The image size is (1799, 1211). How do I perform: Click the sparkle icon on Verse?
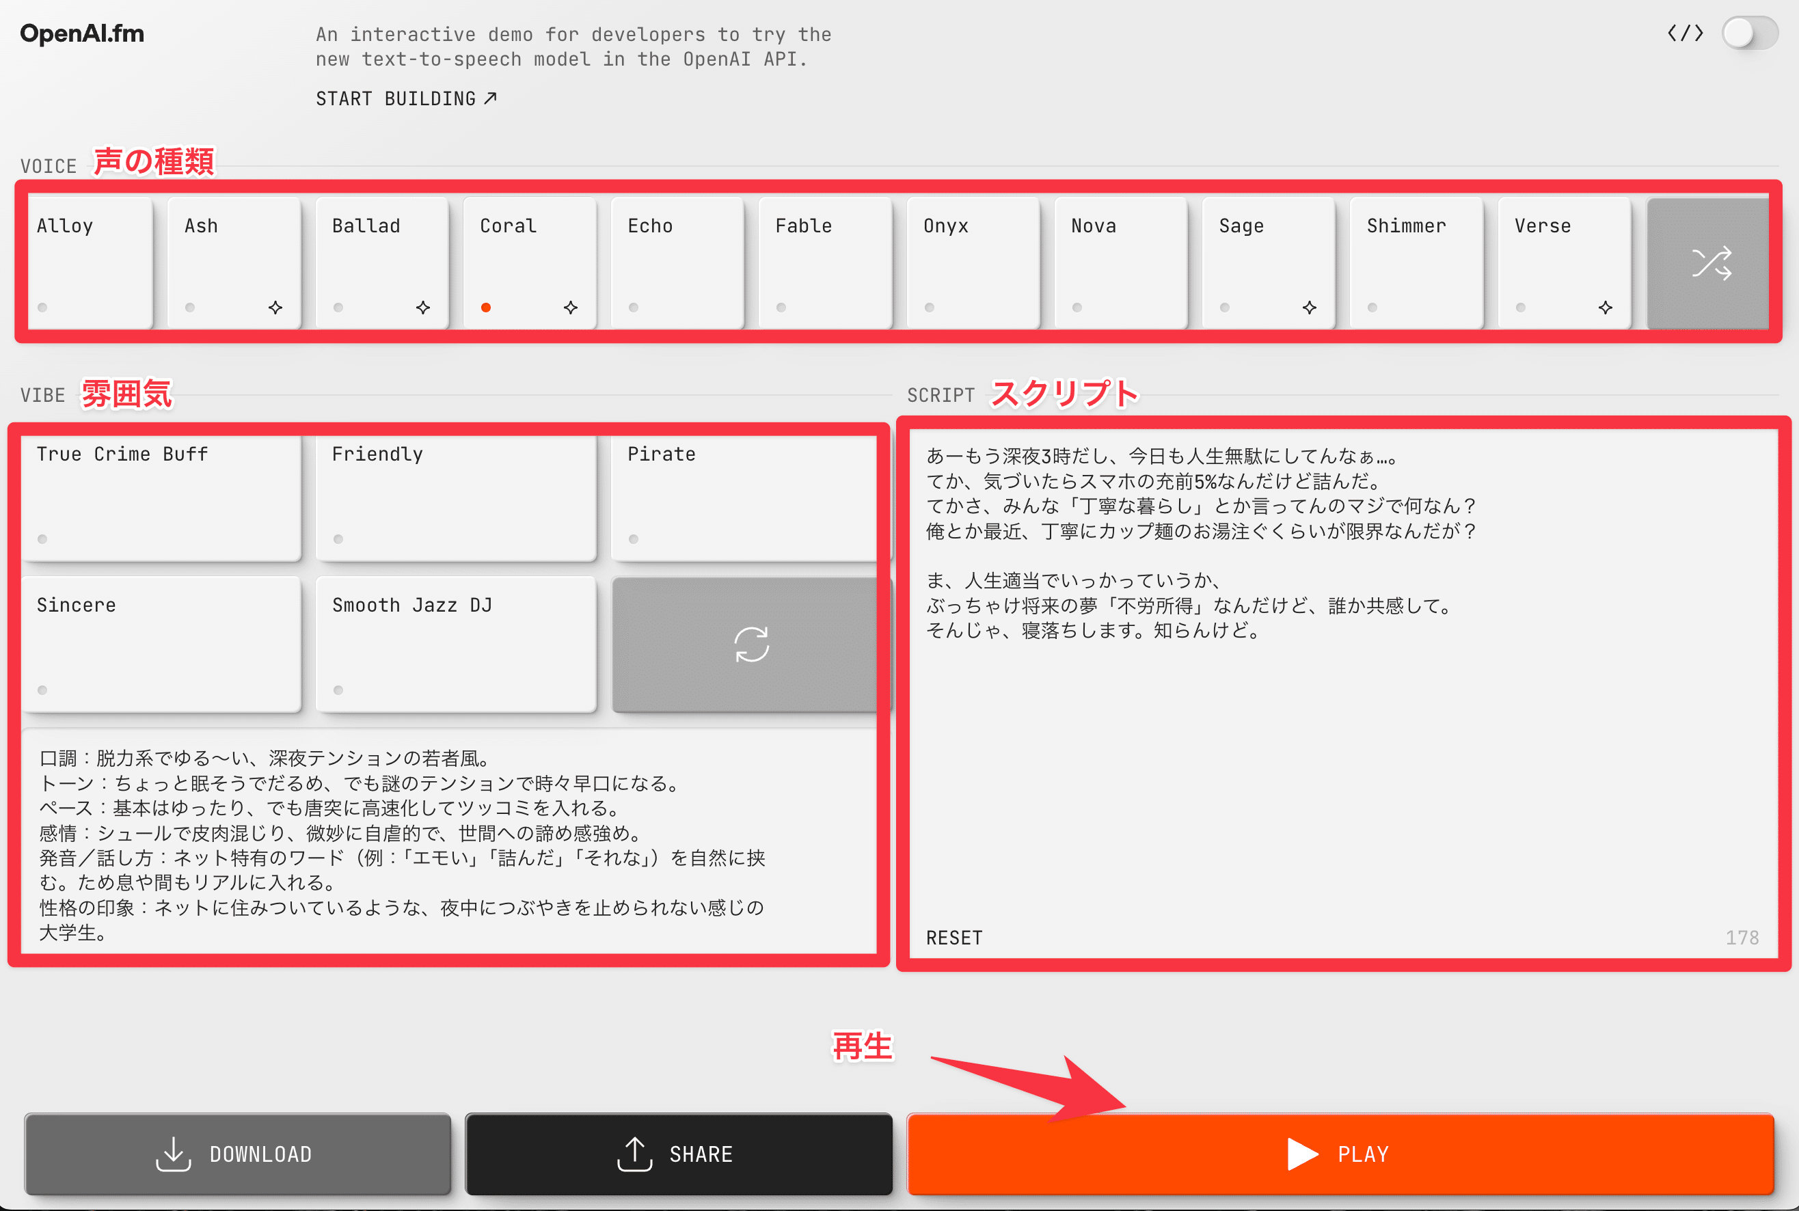pos(1605,308)
